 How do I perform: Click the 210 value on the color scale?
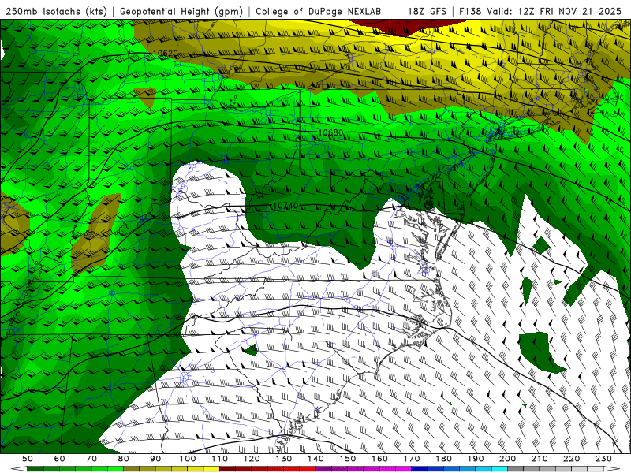[x=540, y=459]
